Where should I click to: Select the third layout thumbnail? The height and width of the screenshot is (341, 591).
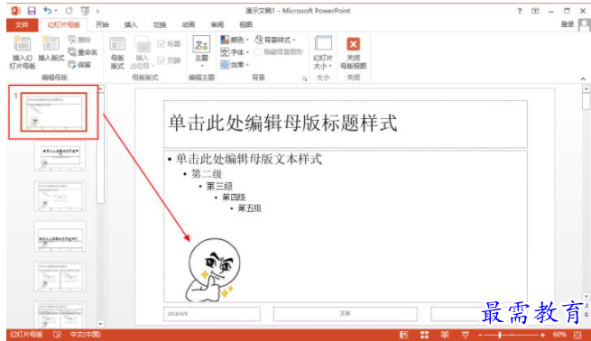point(60,196)
